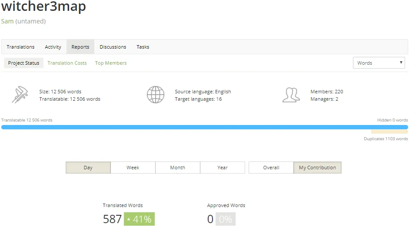Click the caliper project size icon
This screenshot has width=409, height=227.
[x=20, y=95]
